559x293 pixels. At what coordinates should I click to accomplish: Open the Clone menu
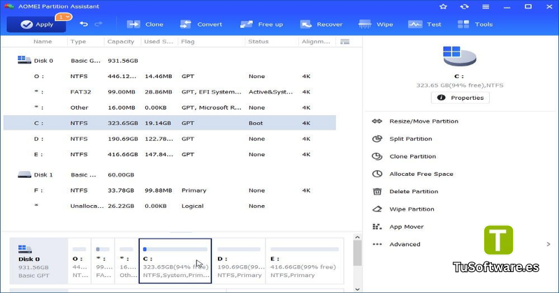click(145, 24)
